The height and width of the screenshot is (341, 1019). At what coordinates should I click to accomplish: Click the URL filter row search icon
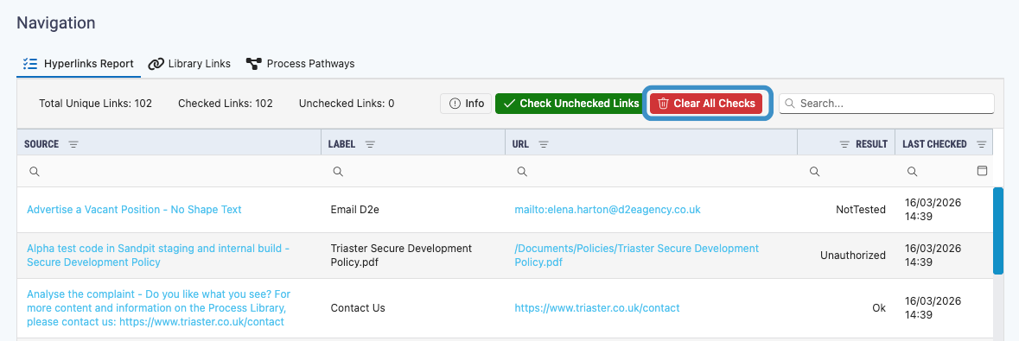tap(522, 172)
